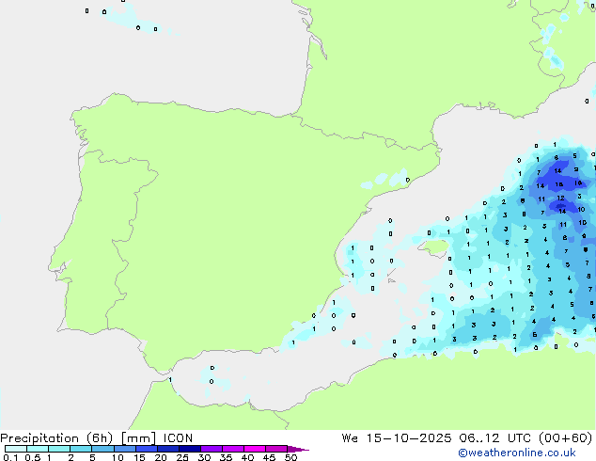Pick the legend swatch between 10 and 15

[125, 449]
